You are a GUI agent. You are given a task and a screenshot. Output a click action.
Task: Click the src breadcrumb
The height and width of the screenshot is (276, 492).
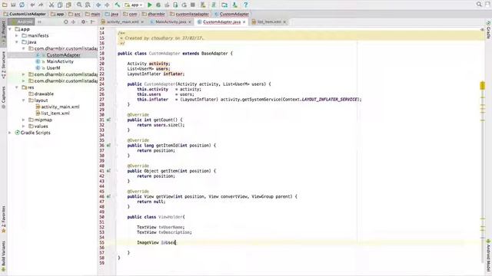[x=75, y=14]
